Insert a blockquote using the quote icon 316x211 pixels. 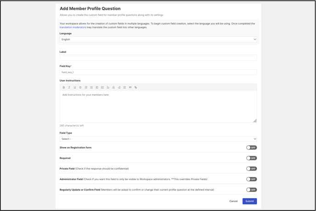click(130, 87)
